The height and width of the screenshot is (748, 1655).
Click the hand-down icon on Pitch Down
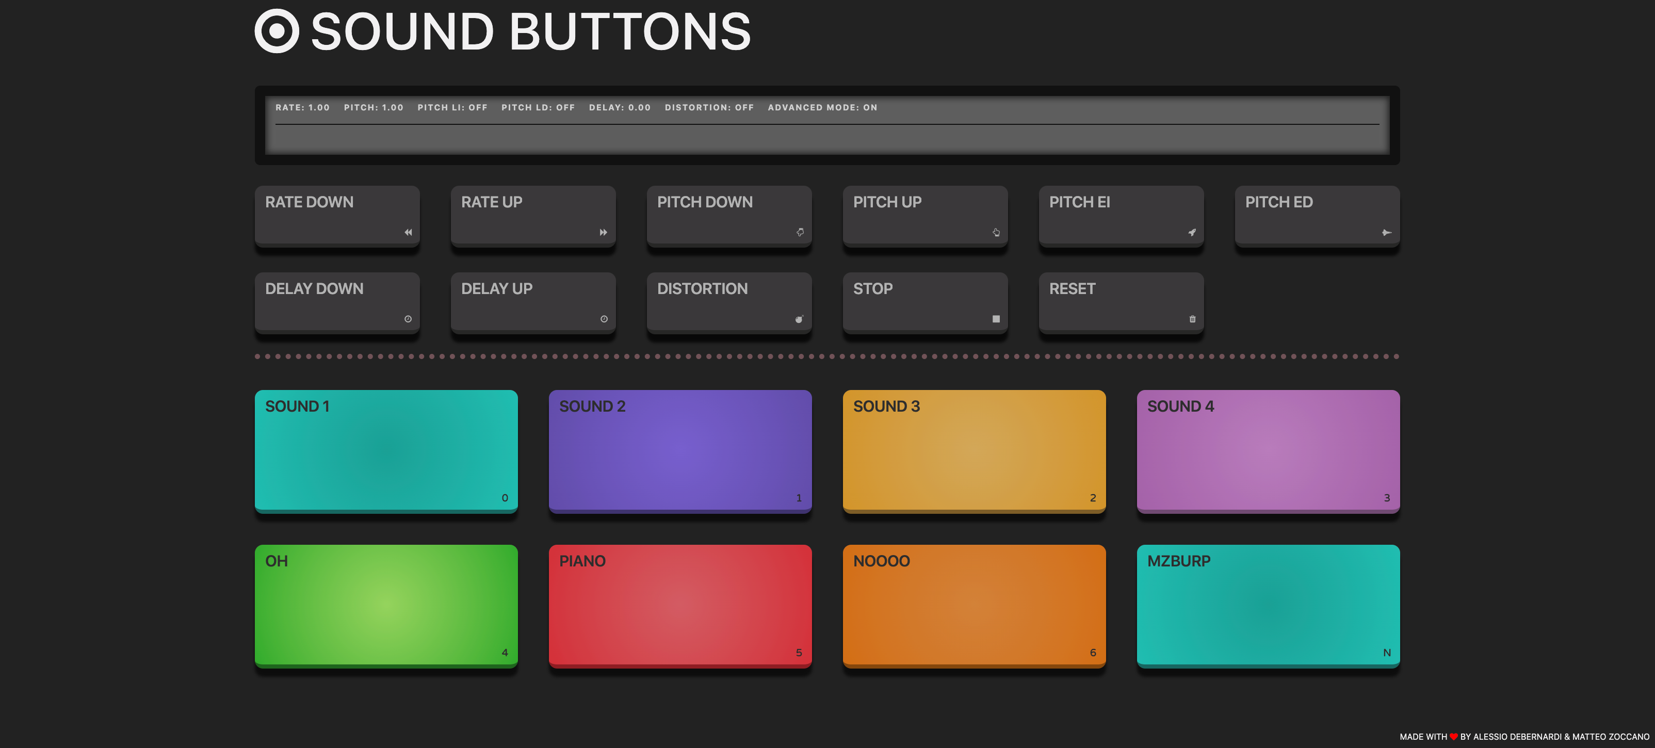point(800,233)
